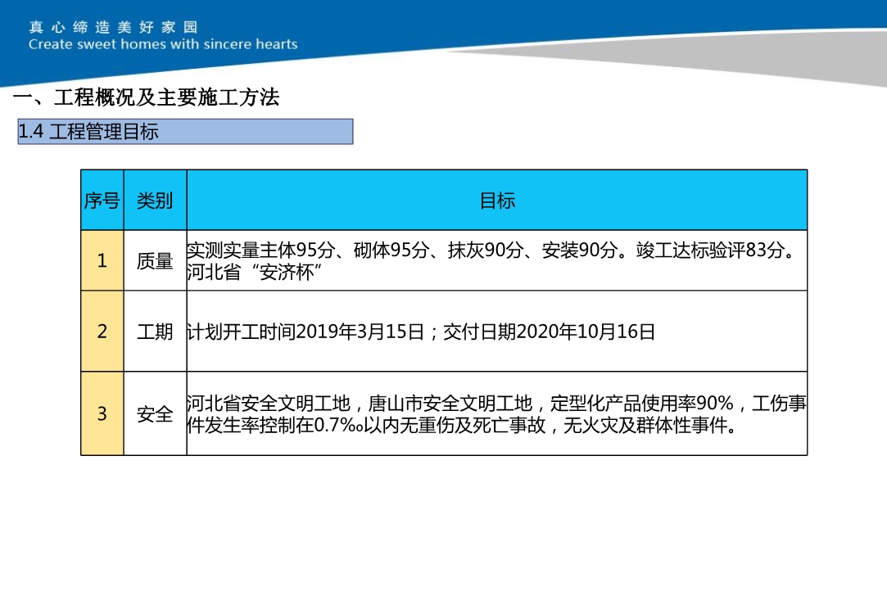Click the row number "3" cell
The image size is (887, 614).
point(101,415)
